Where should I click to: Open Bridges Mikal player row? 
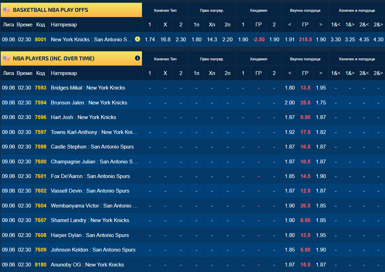pos(88,88)
